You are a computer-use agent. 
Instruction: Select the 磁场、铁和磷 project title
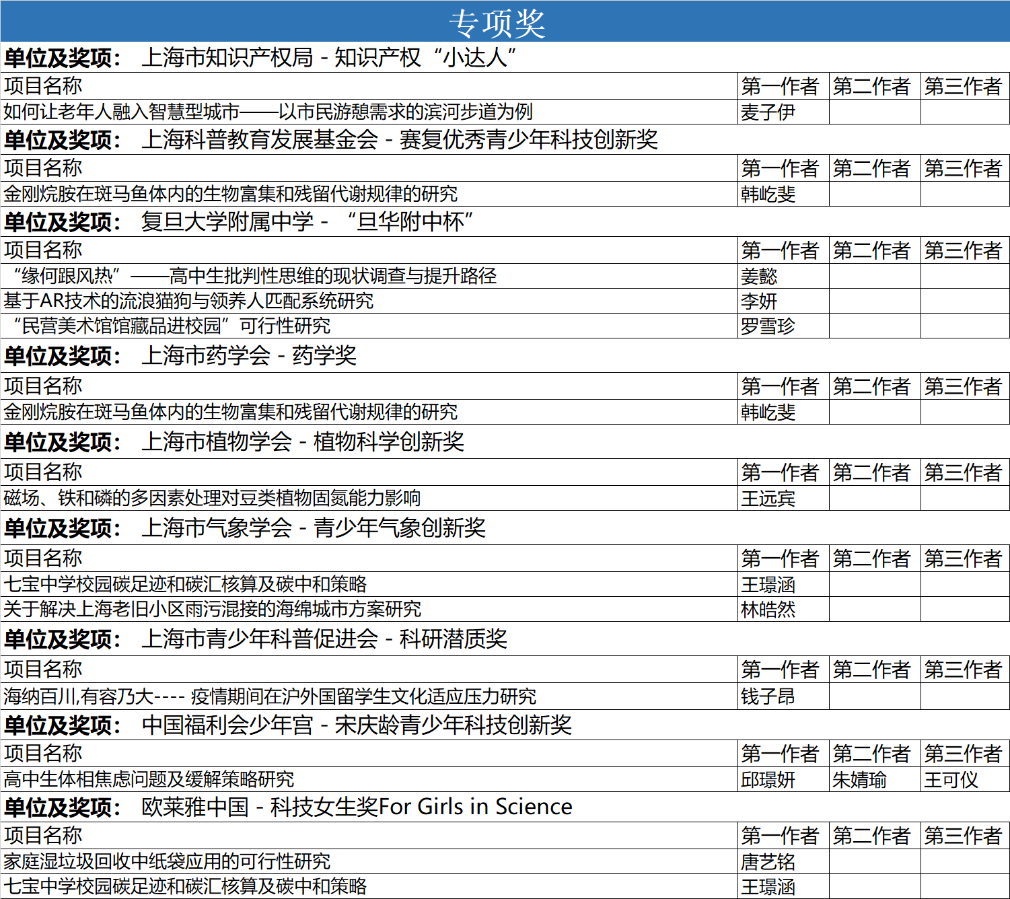(212, 498)
